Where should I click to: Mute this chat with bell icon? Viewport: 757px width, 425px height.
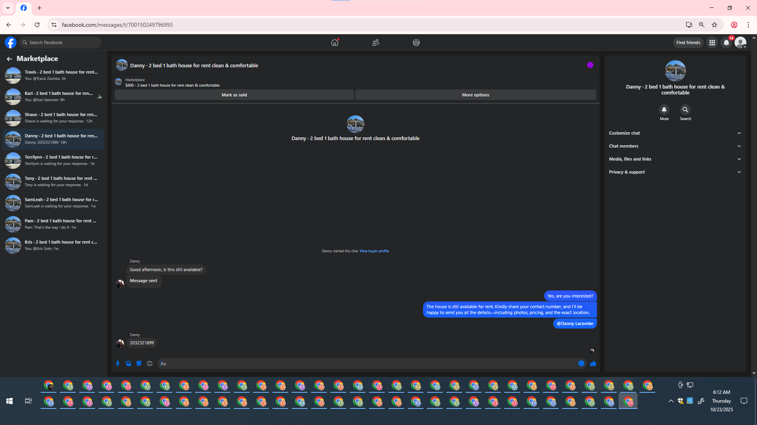(x=664, y=110)
